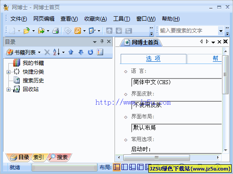Click previous tab left triangle icon
Screen dimensions: 233x174
pyautogui.click(x=201, y=42)
